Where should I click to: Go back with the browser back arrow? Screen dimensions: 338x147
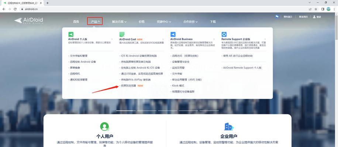(x=4, y=9)
